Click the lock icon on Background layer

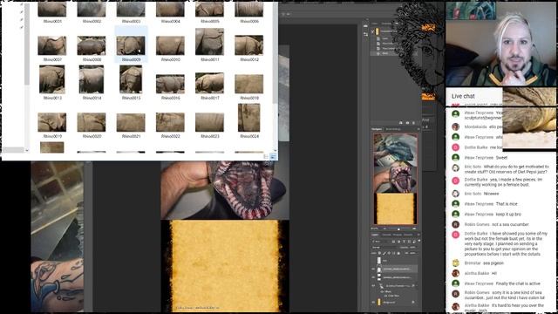tap(413, 303)
